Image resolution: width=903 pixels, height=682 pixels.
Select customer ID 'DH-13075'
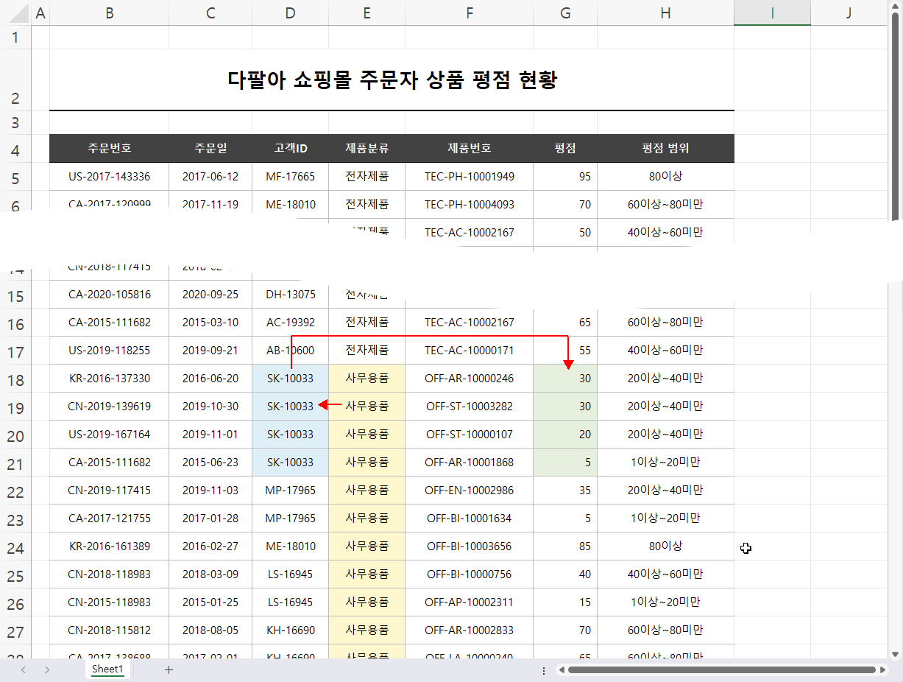[x=290, y=295]
